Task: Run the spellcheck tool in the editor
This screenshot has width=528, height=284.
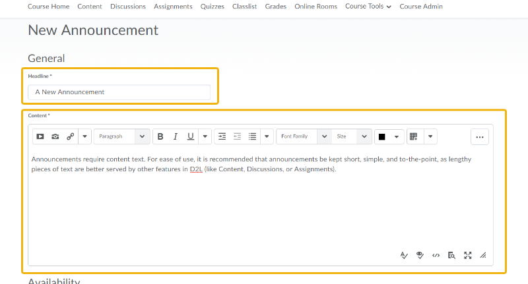Action: (405, 255)
